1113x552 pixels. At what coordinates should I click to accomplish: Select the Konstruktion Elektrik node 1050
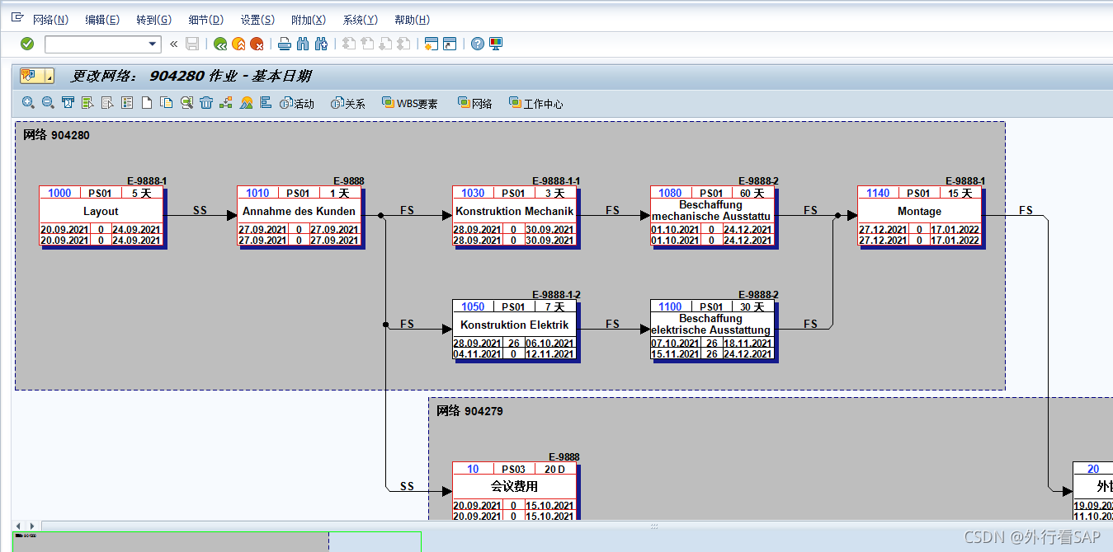tap(516, 330)
